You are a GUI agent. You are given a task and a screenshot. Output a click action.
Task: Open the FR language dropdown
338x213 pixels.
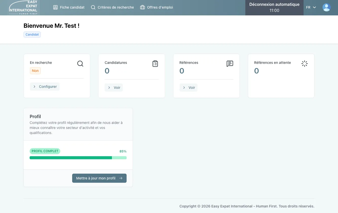[x=311, y=7]
